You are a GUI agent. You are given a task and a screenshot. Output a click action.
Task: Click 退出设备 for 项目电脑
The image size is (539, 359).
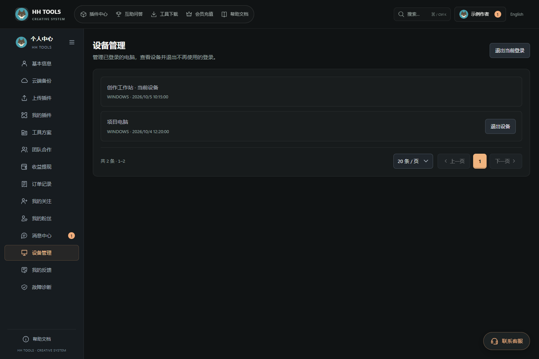coord(500,126)
